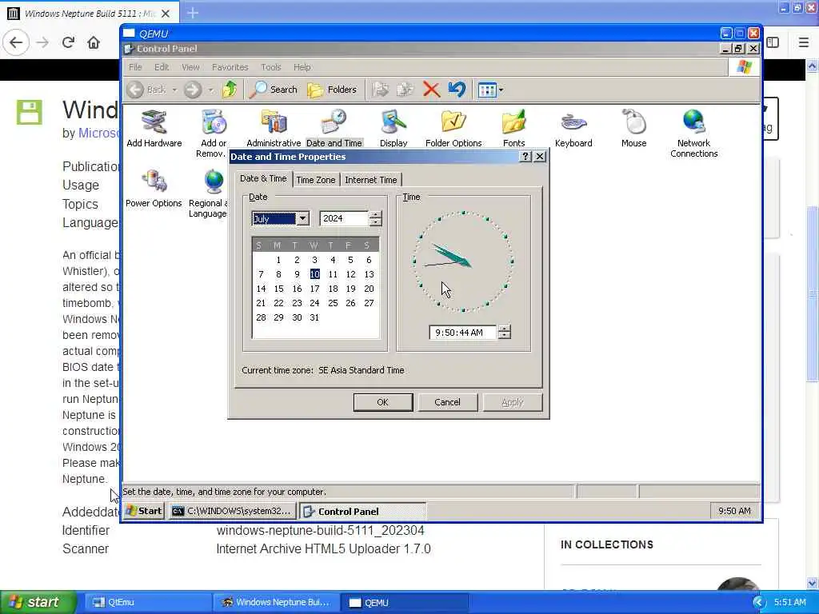Open the Add Hardware icon
This screenshot has width=819, height=614.
pos(154,129)
